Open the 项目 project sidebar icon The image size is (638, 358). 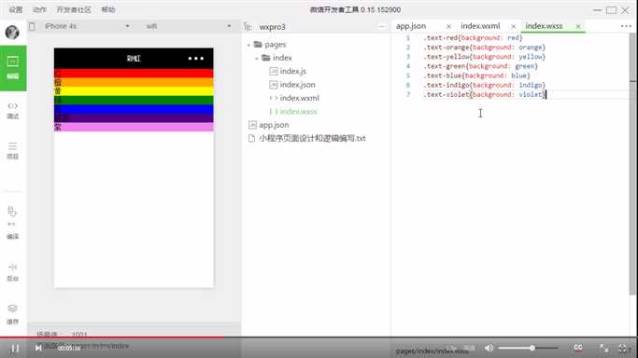13,151
